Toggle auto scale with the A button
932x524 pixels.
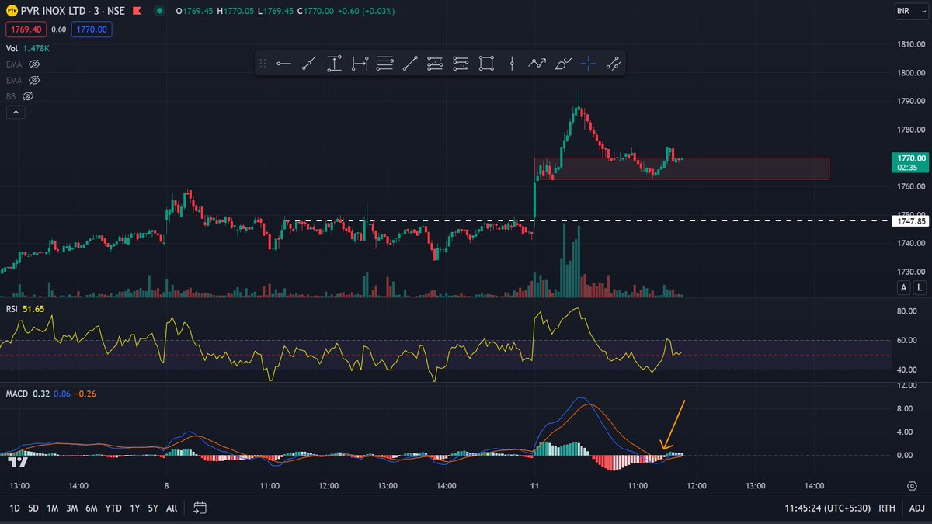pos(903,288)
